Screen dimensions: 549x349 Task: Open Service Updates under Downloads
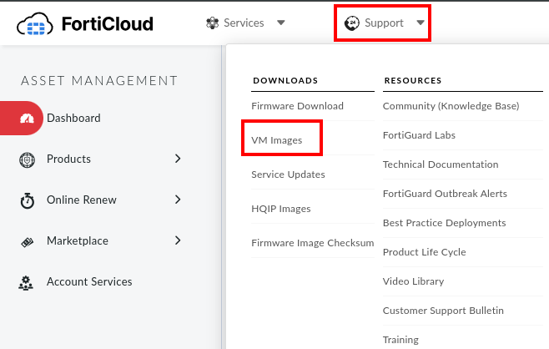[288, 174]
